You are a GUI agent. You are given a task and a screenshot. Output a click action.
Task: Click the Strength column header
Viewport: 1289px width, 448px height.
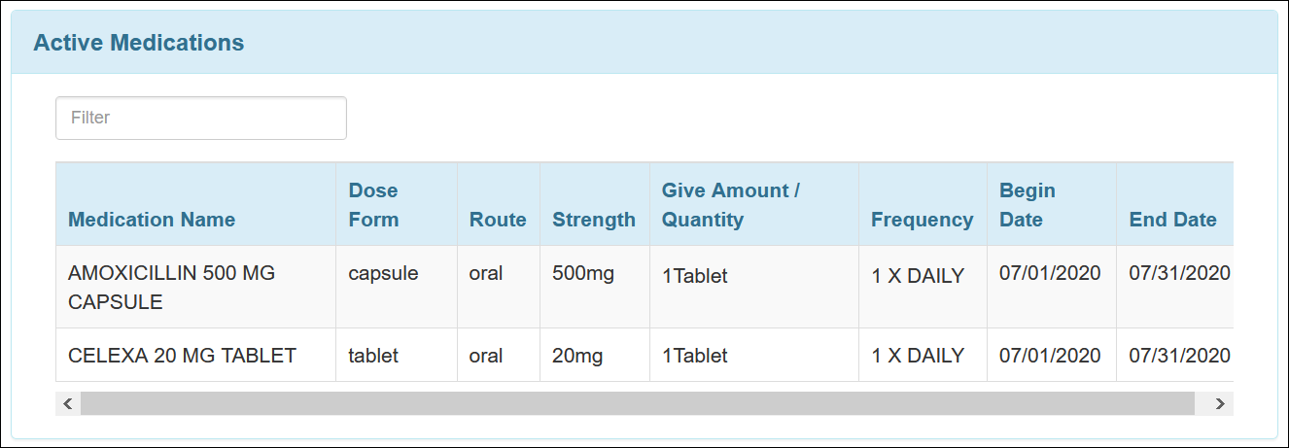(x=594, y=220)
